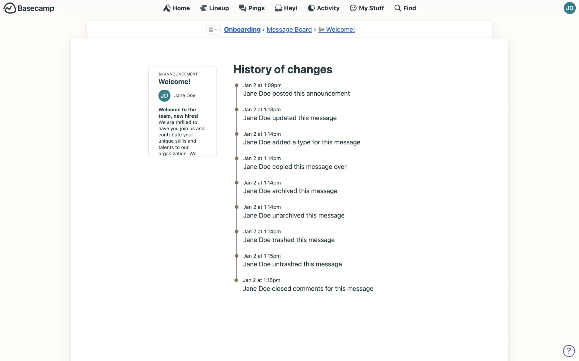Open the help question mark button

coord(568,351)
